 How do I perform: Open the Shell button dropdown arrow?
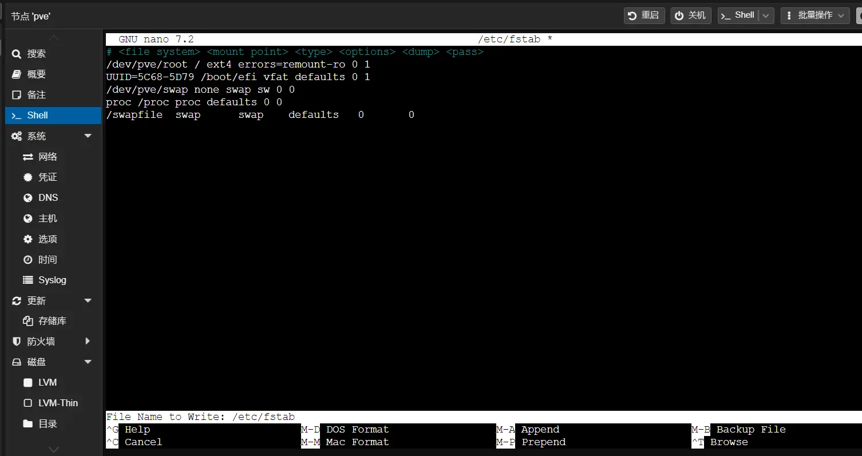coord(766,15)
